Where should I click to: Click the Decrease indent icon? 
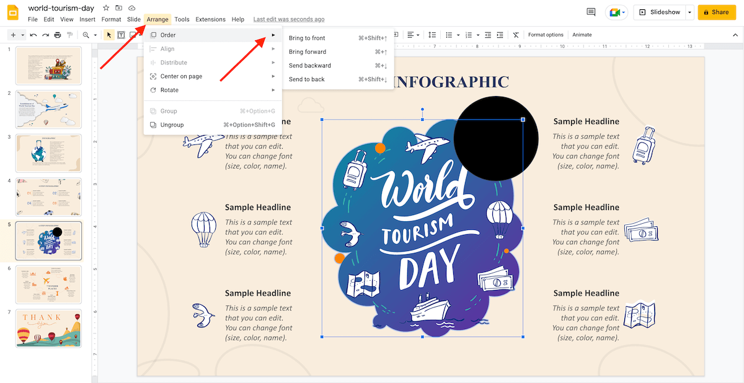click(x=489, y=35)
